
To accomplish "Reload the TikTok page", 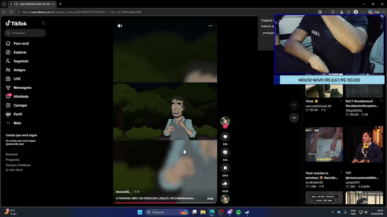I will pos(11,12).
